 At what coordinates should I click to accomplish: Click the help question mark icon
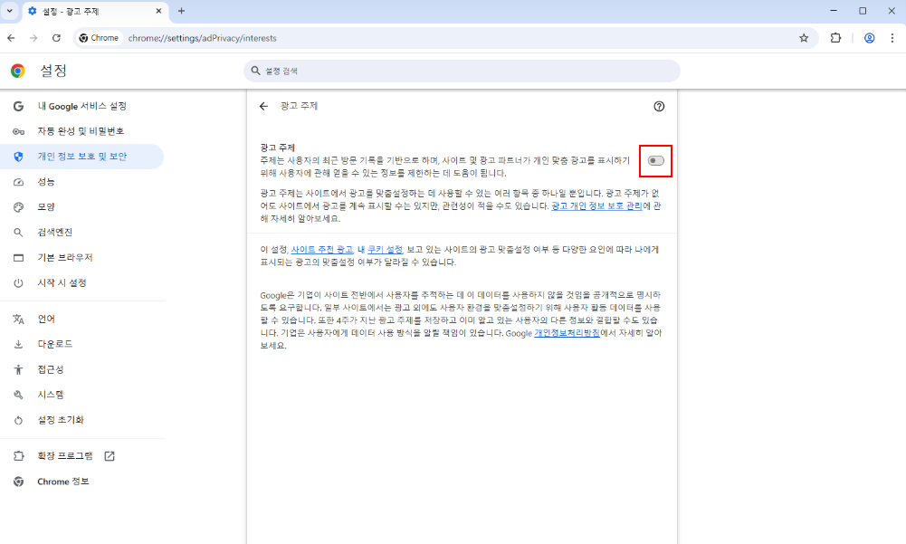pos(659,107)
